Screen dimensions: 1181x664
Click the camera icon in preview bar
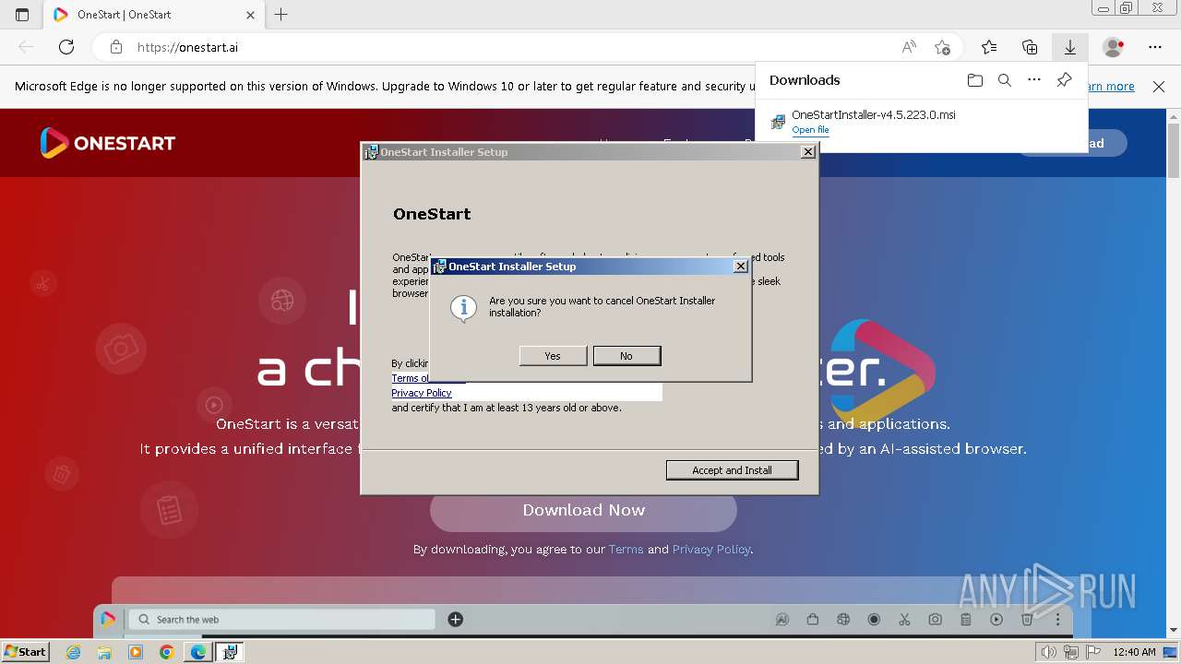[x=935, y=620]
